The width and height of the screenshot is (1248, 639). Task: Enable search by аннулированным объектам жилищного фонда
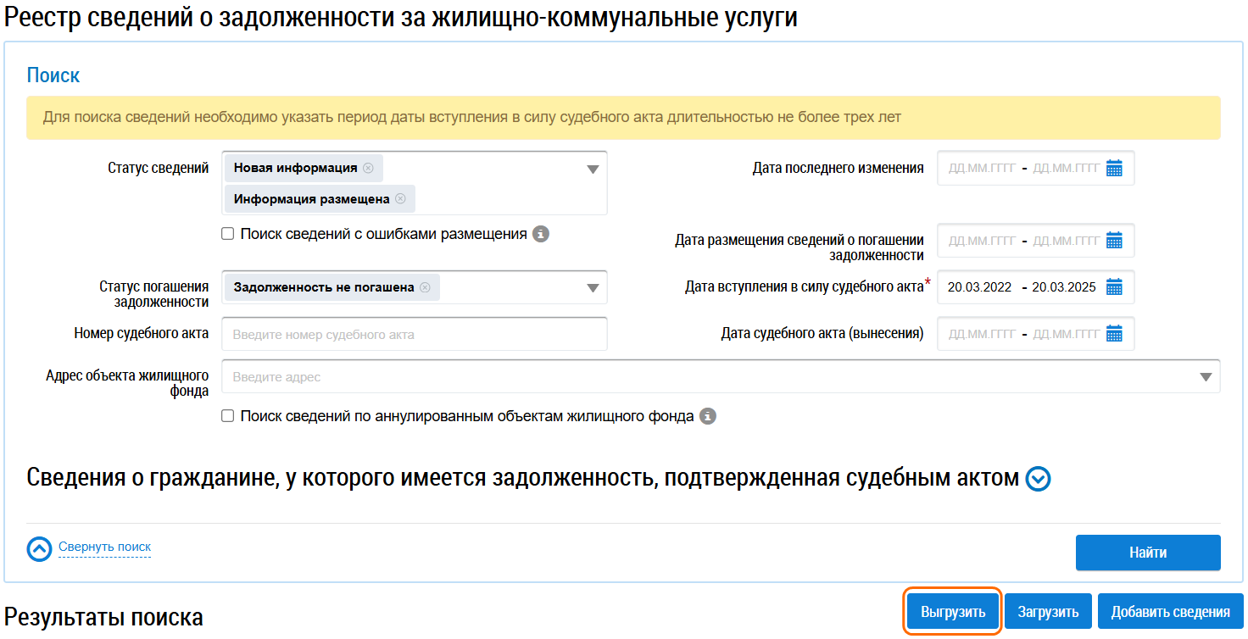coord(228,416)
